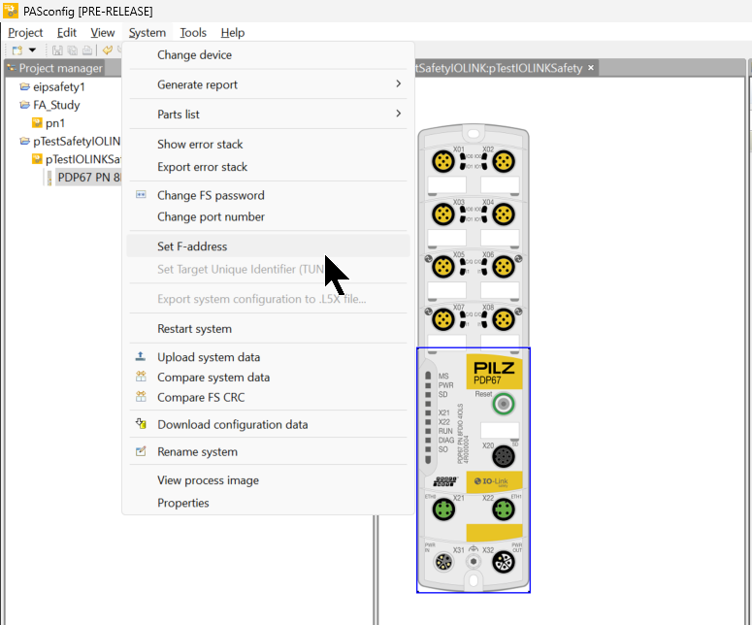Click the Print toolbar icon

coord(87,50)
